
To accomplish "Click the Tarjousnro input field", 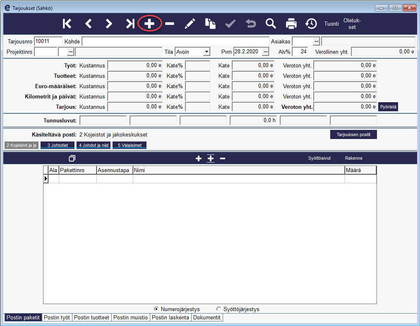I will click(x=48, y=41).
